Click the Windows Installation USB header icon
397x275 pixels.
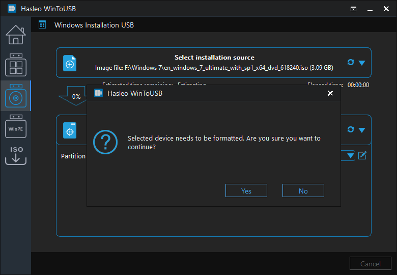pos(42,25)
